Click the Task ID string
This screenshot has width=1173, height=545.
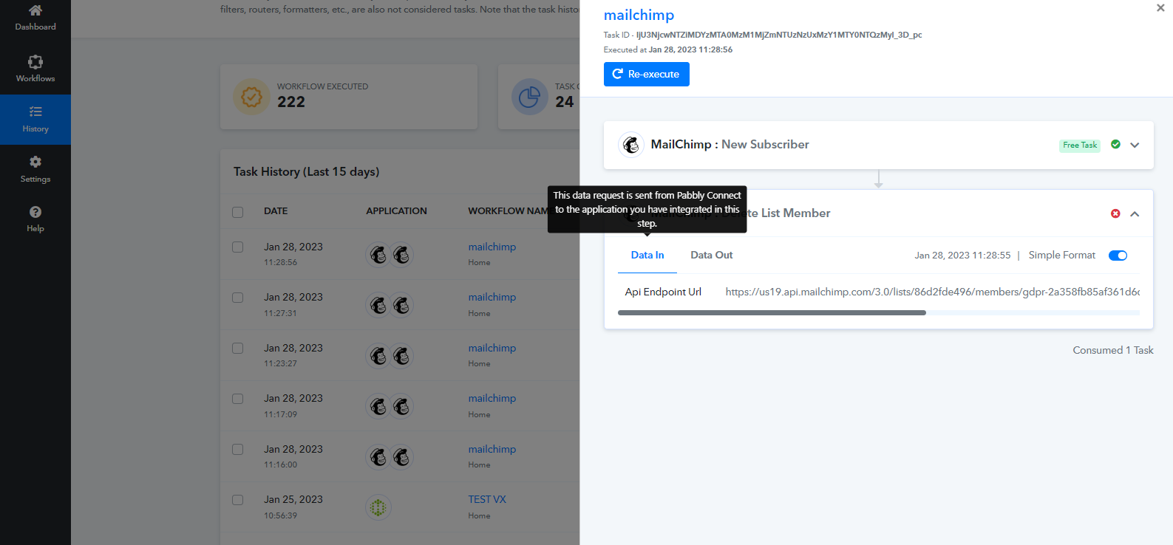779,35
